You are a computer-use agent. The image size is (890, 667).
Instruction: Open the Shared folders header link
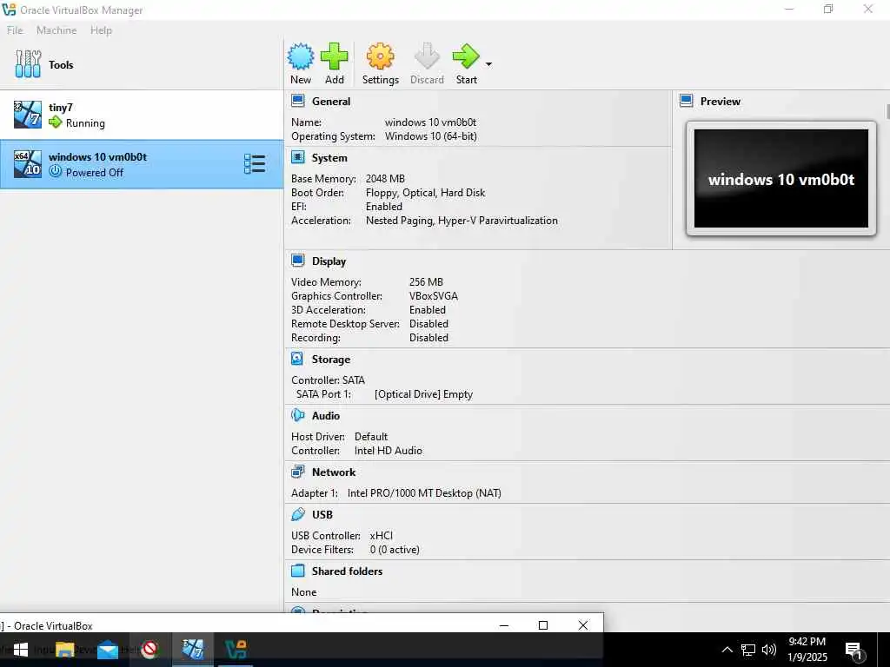click(347, 571)
